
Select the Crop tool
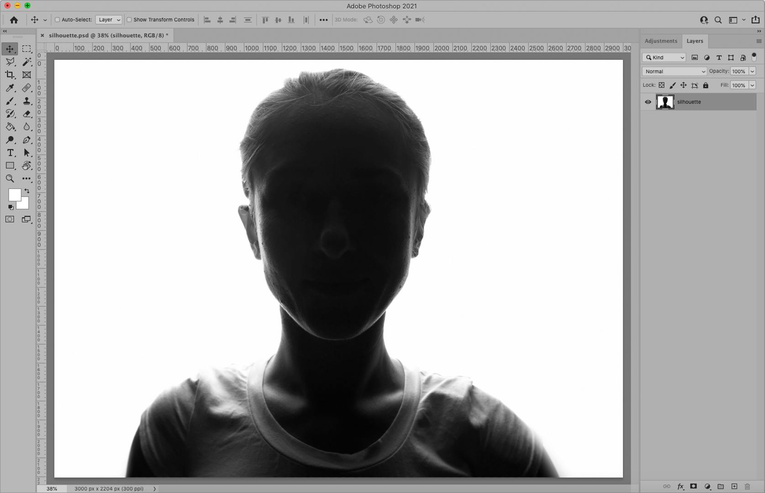(10, 75)
